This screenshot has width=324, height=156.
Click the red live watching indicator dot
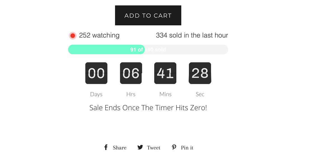point(73,36)
